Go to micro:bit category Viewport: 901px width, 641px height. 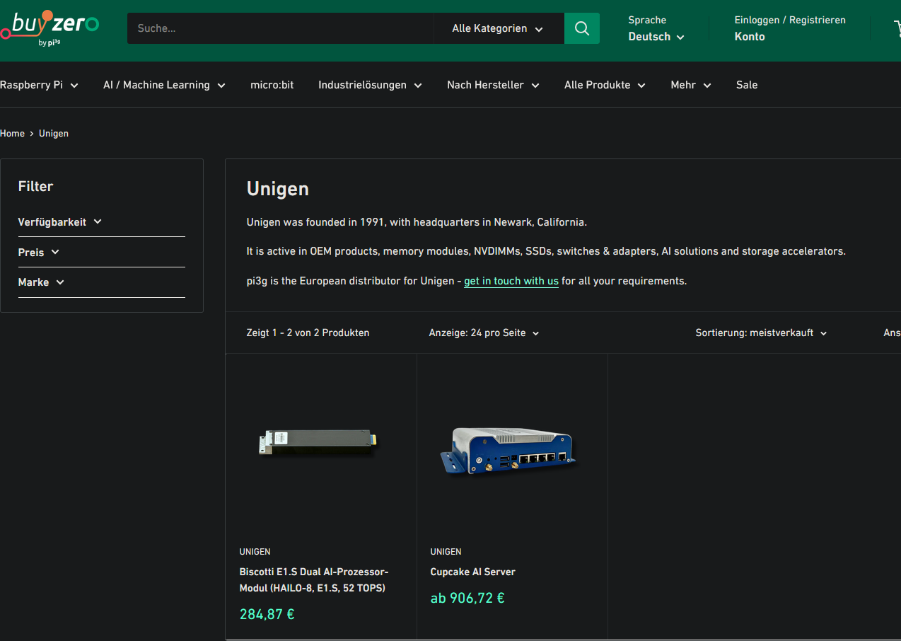tap(272, 85)
